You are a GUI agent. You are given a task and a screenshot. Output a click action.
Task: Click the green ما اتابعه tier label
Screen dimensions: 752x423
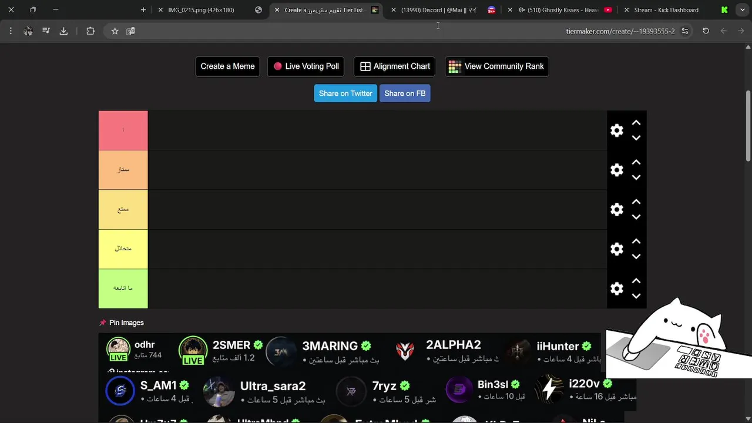[x=123, y=288]
